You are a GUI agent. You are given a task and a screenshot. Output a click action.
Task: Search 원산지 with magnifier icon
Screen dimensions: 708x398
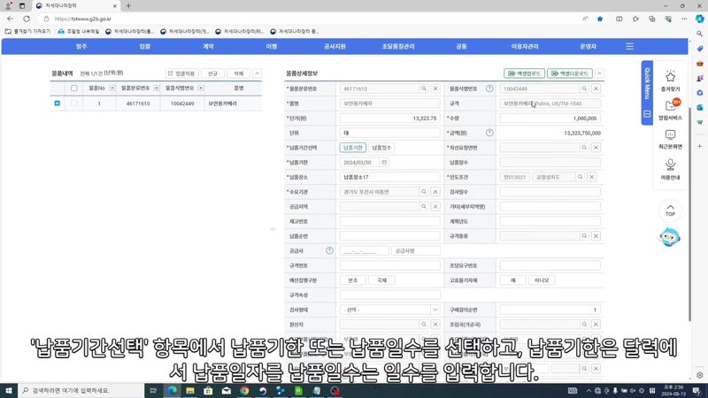point(424,324)
